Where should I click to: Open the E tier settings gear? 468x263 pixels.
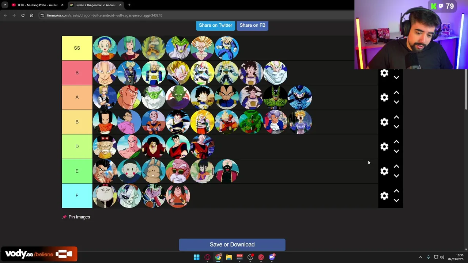[384, 171]
